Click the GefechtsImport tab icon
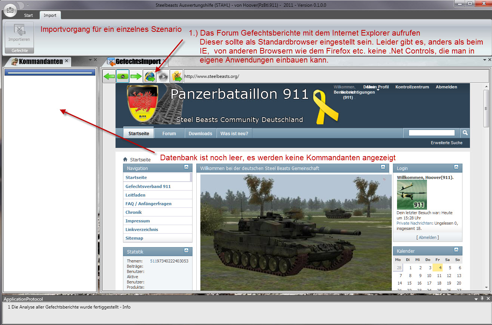The width and height of the screenshot is (492, 325). [x=111, y=61]
